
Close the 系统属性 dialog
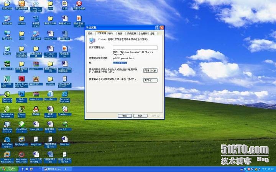(162, 28)
